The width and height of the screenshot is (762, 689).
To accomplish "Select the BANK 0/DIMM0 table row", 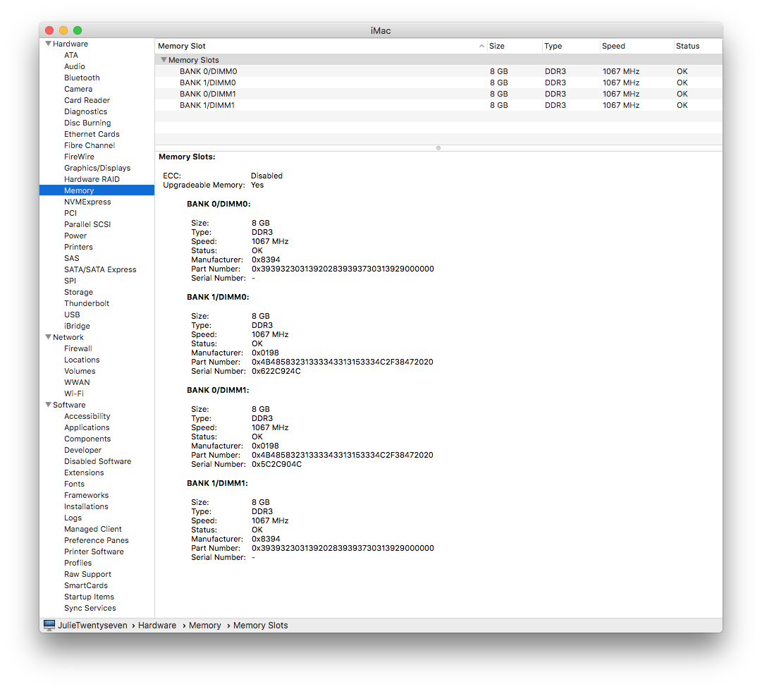I will (438, 71).
